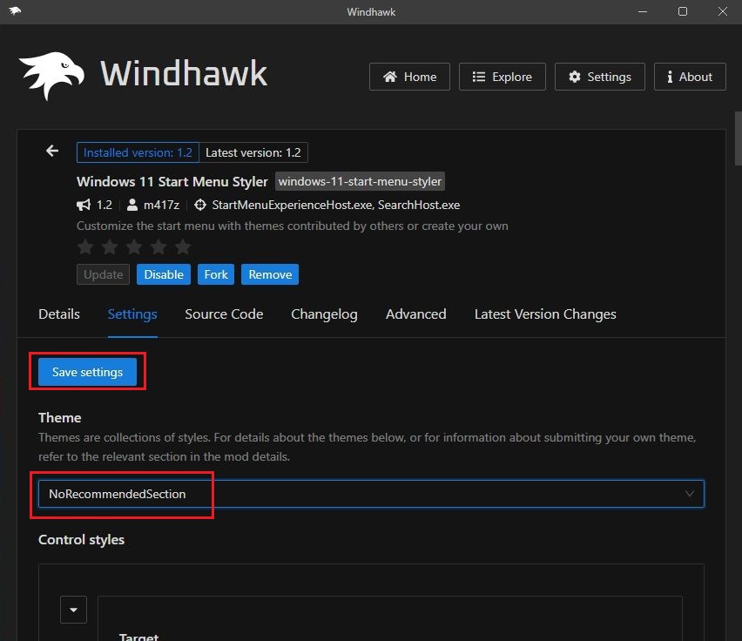
Task: Open Settings via the gear icon
Action: [x=575, y=77]
